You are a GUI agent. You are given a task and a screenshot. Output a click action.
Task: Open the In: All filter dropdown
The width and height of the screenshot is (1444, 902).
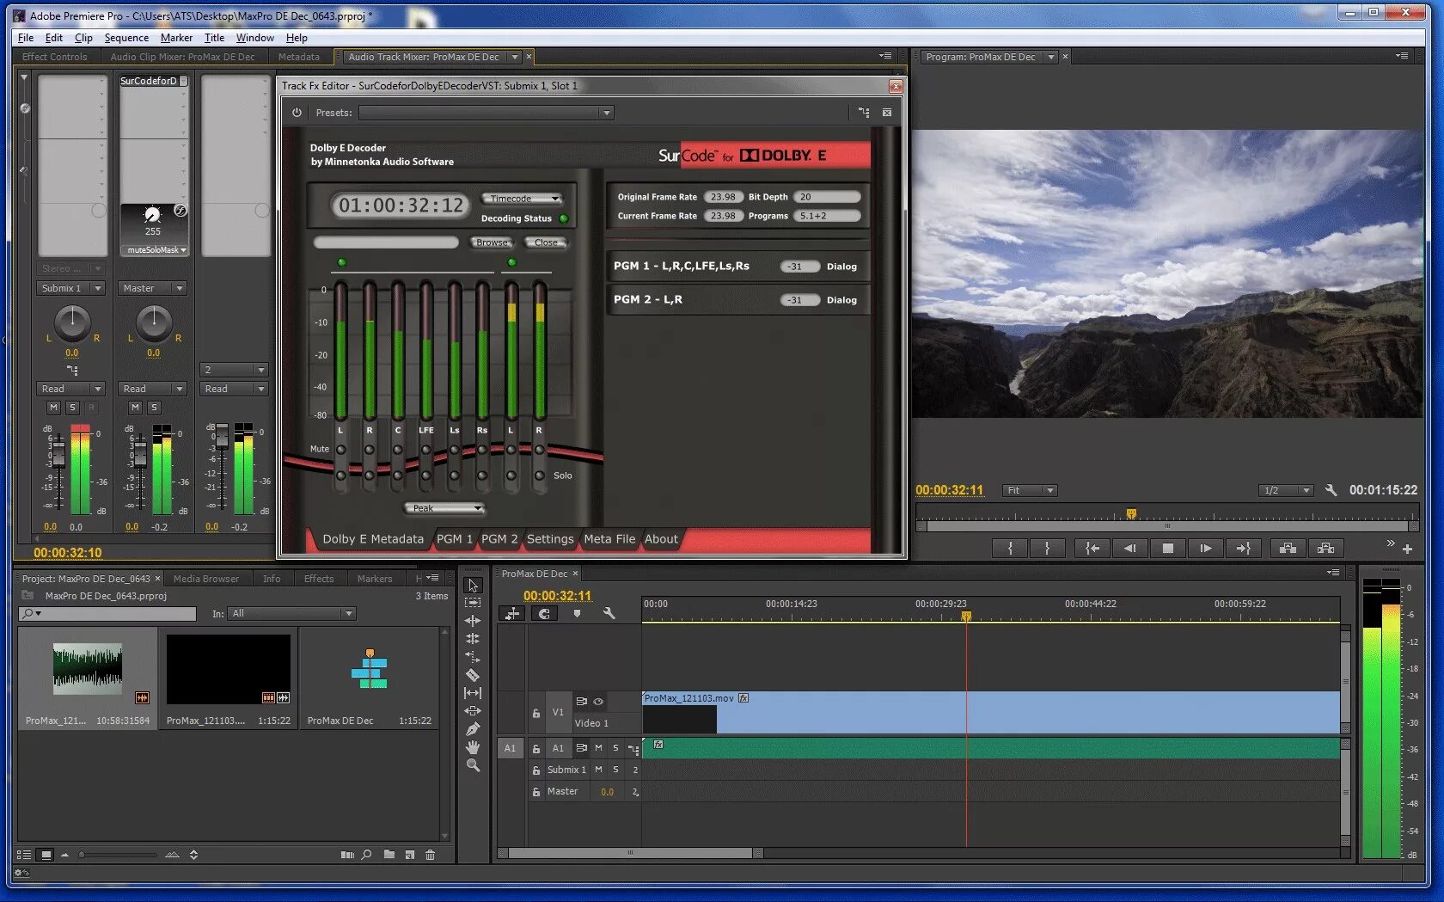[291, 613]
